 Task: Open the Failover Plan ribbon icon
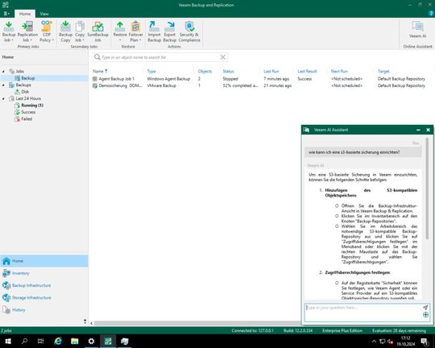[x=135, y=31]
